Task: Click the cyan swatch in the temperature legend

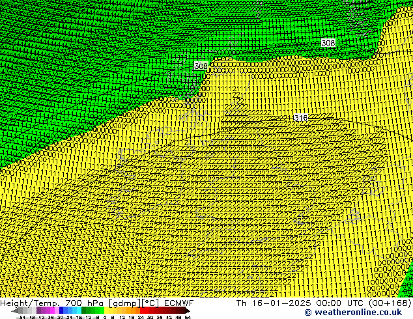Action: click(x=79, y=311)
